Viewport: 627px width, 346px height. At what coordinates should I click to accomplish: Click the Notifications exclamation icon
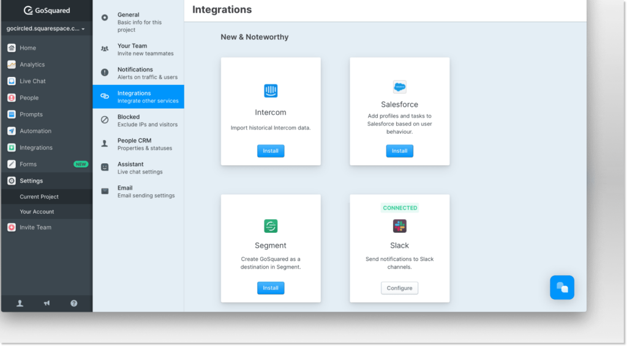point(105,72)
